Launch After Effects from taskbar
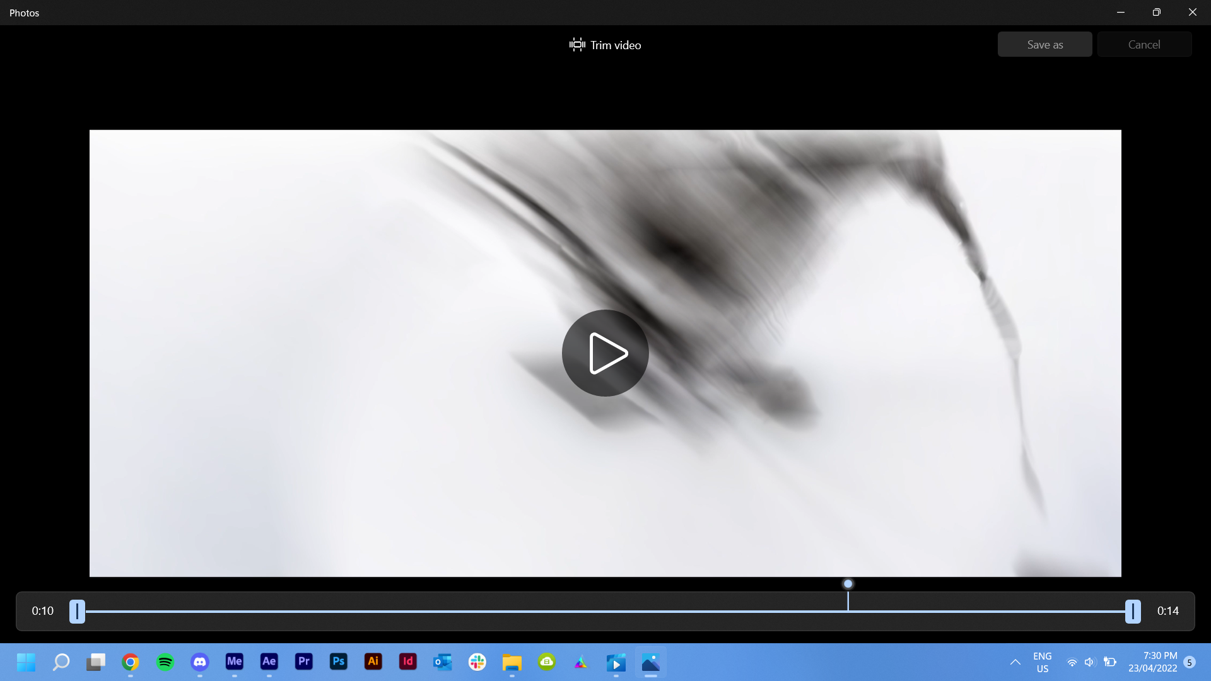The height and width of the screenshot is (681, 1211). (269, 662)
